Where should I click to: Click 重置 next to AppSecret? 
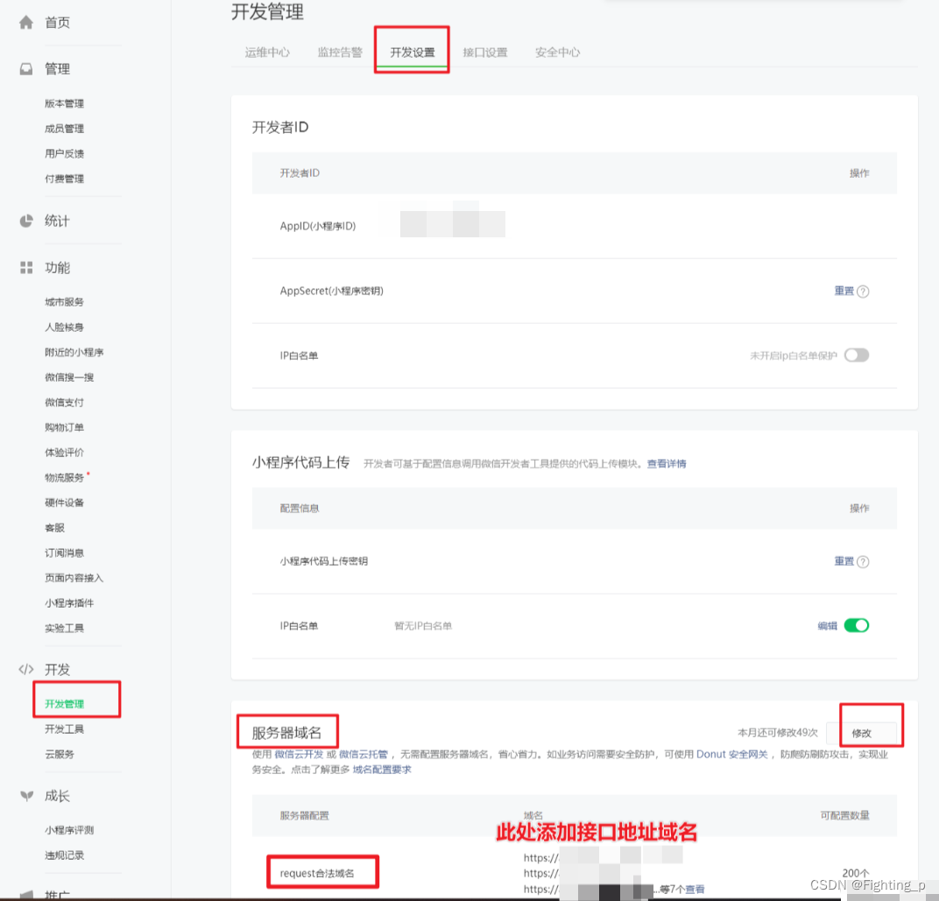(x=846, y=291)
